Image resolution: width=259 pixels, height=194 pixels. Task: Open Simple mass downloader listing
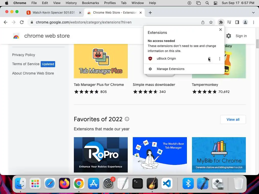154,85
